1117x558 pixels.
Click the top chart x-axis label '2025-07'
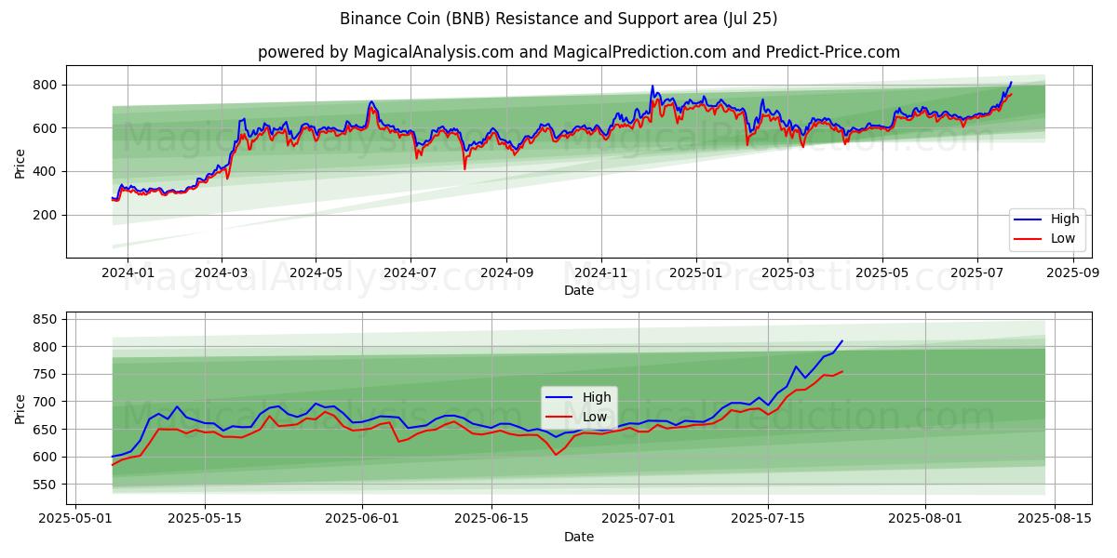(x=977, y=273)
